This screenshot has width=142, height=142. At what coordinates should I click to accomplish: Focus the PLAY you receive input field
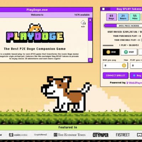136,66
